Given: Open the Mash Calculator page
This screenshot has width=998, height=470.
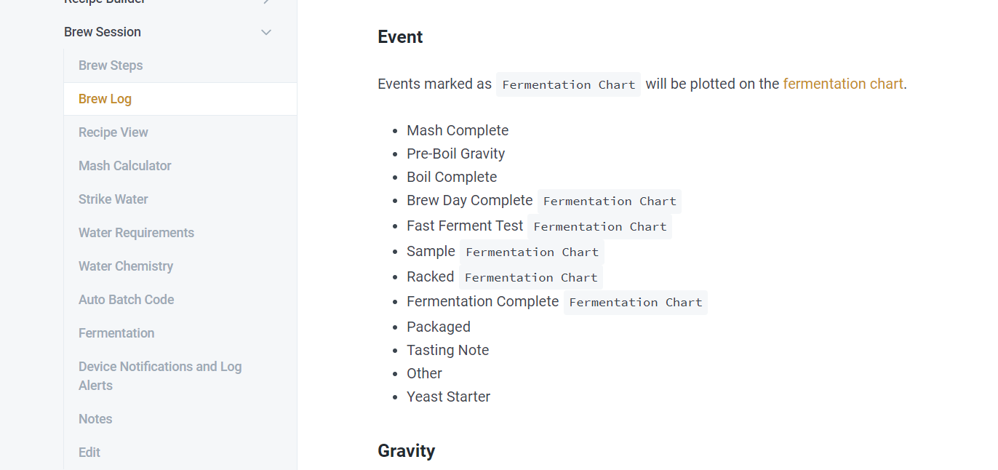Looking at the screenshot, I should pyautogui.click(x=125, y=166).
